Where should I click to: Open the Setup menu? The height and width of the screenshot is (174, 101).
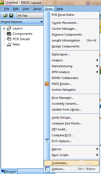37,9
